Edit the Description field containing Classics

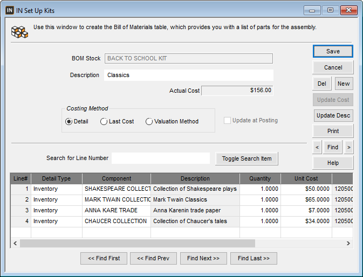pyautogui.click(x=189, y=75)
